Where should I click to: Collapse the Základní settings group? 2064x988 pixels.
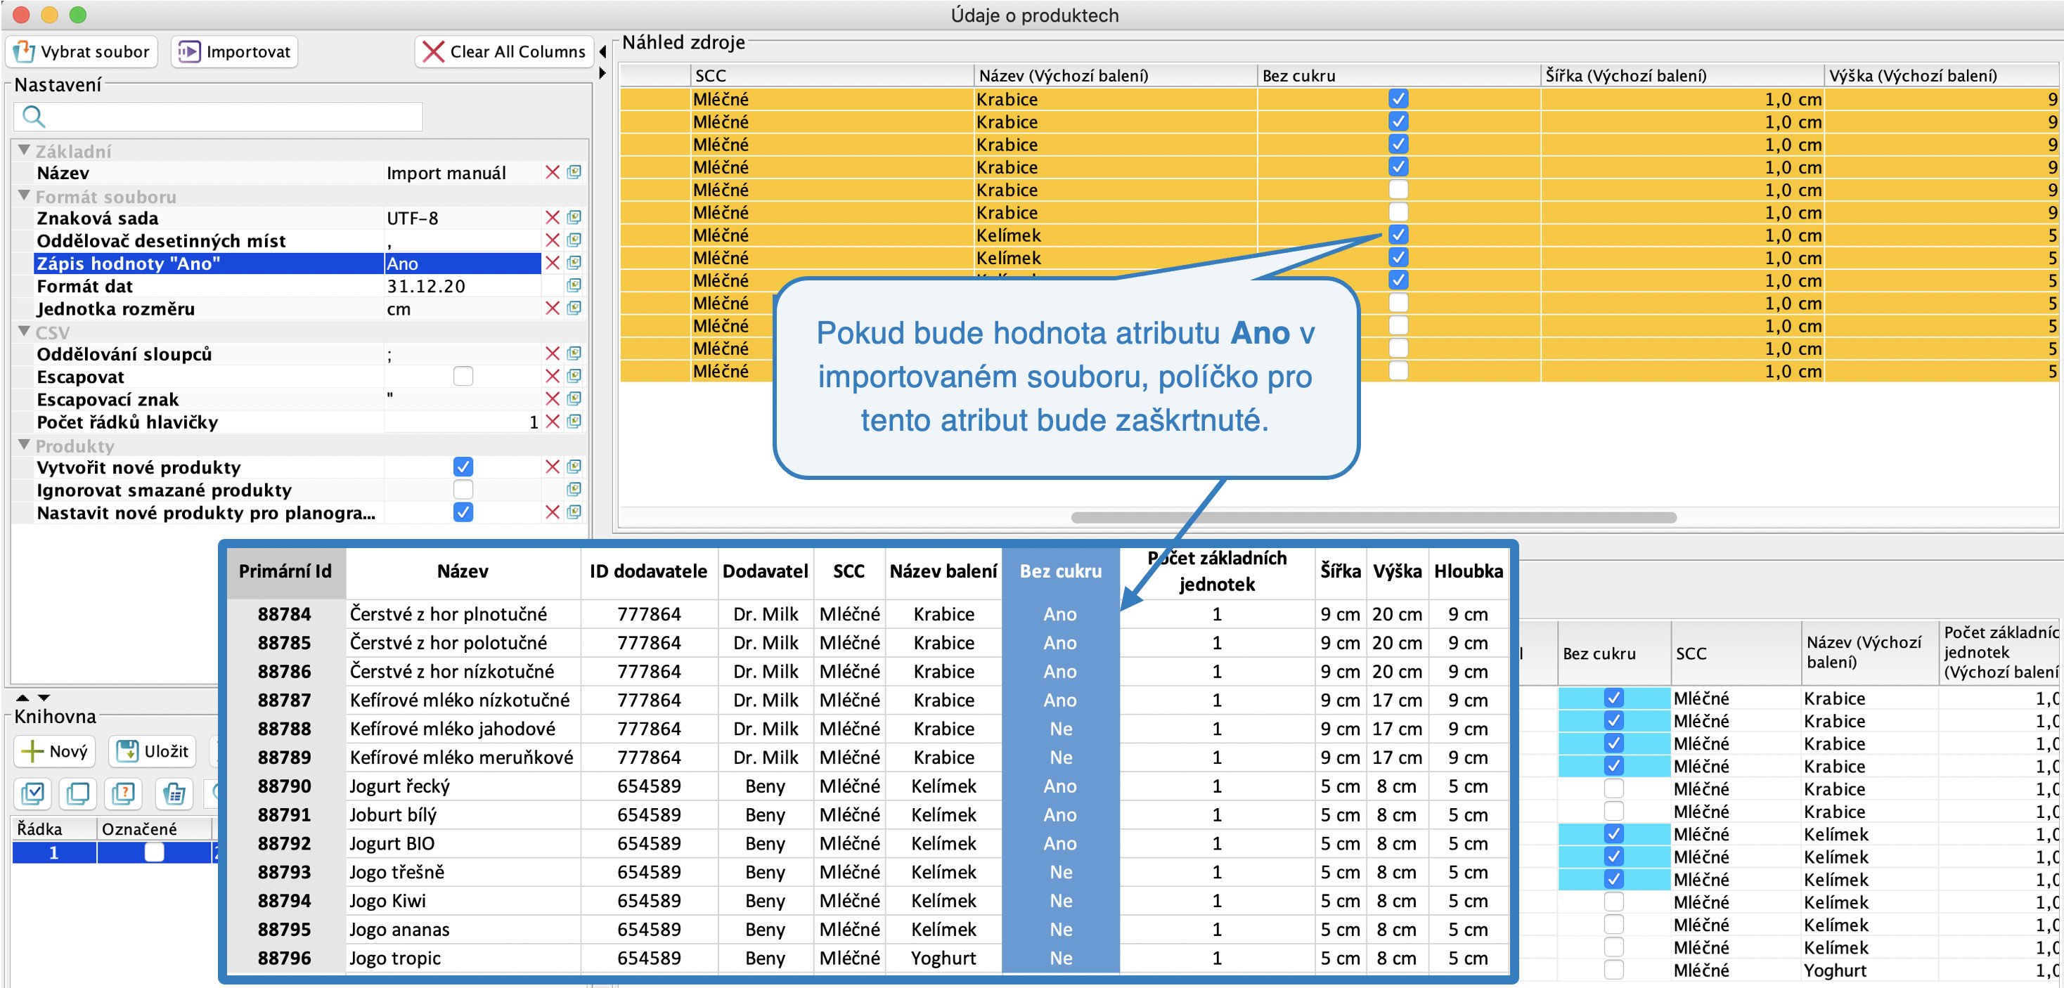tap(24, 150)
